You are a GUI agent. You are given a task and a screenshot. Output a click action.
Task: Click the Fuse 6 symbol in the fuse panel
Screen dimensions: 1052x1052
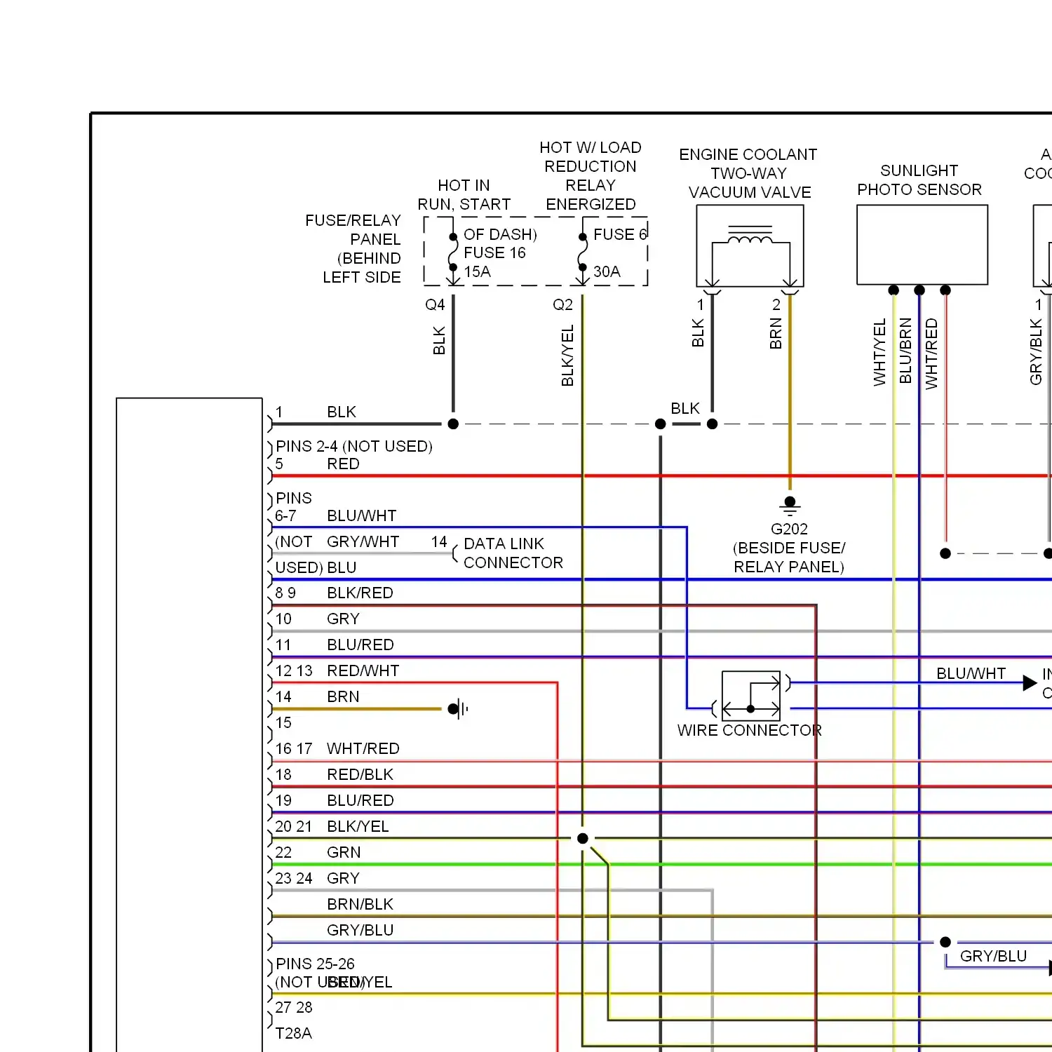[x=582, y=252]
